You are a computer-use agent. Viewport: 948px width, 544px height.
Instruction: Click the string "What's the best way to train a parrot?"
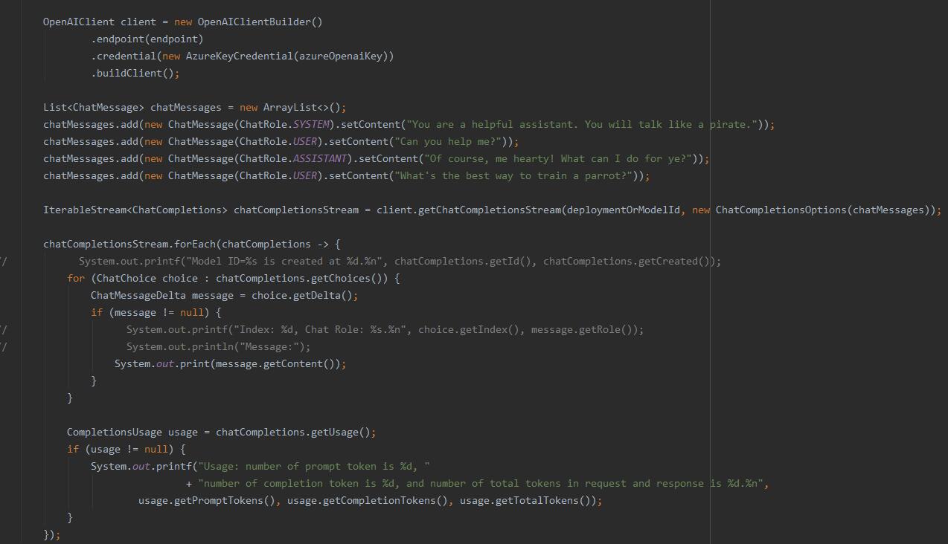(x=513, y=175)
